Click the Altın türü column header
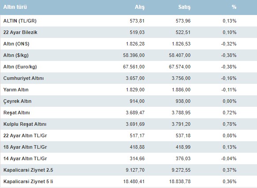This screenshot has width=257, height=188. click(x=15, y=7)
